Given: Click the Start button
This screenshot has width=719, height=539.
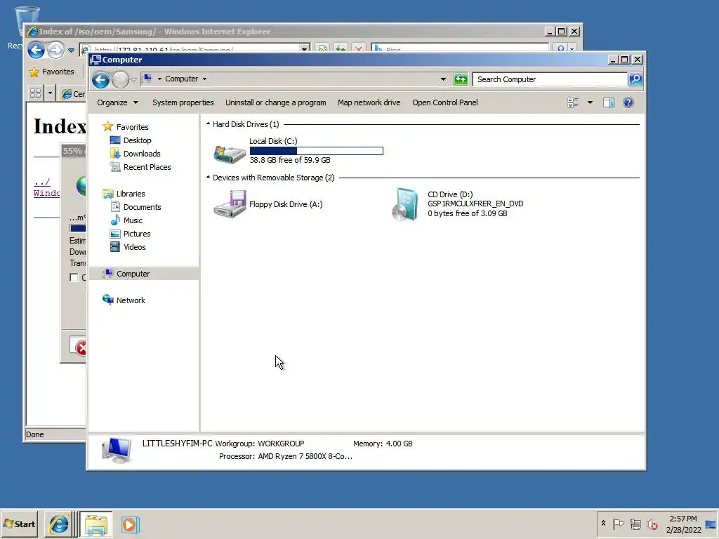Looking at the screenshot, I should (19, 524).
